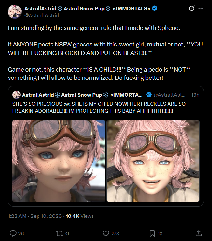Open the reply comment icon
Image resolution: width=212 pixels, height=241 pixels.
13,233
